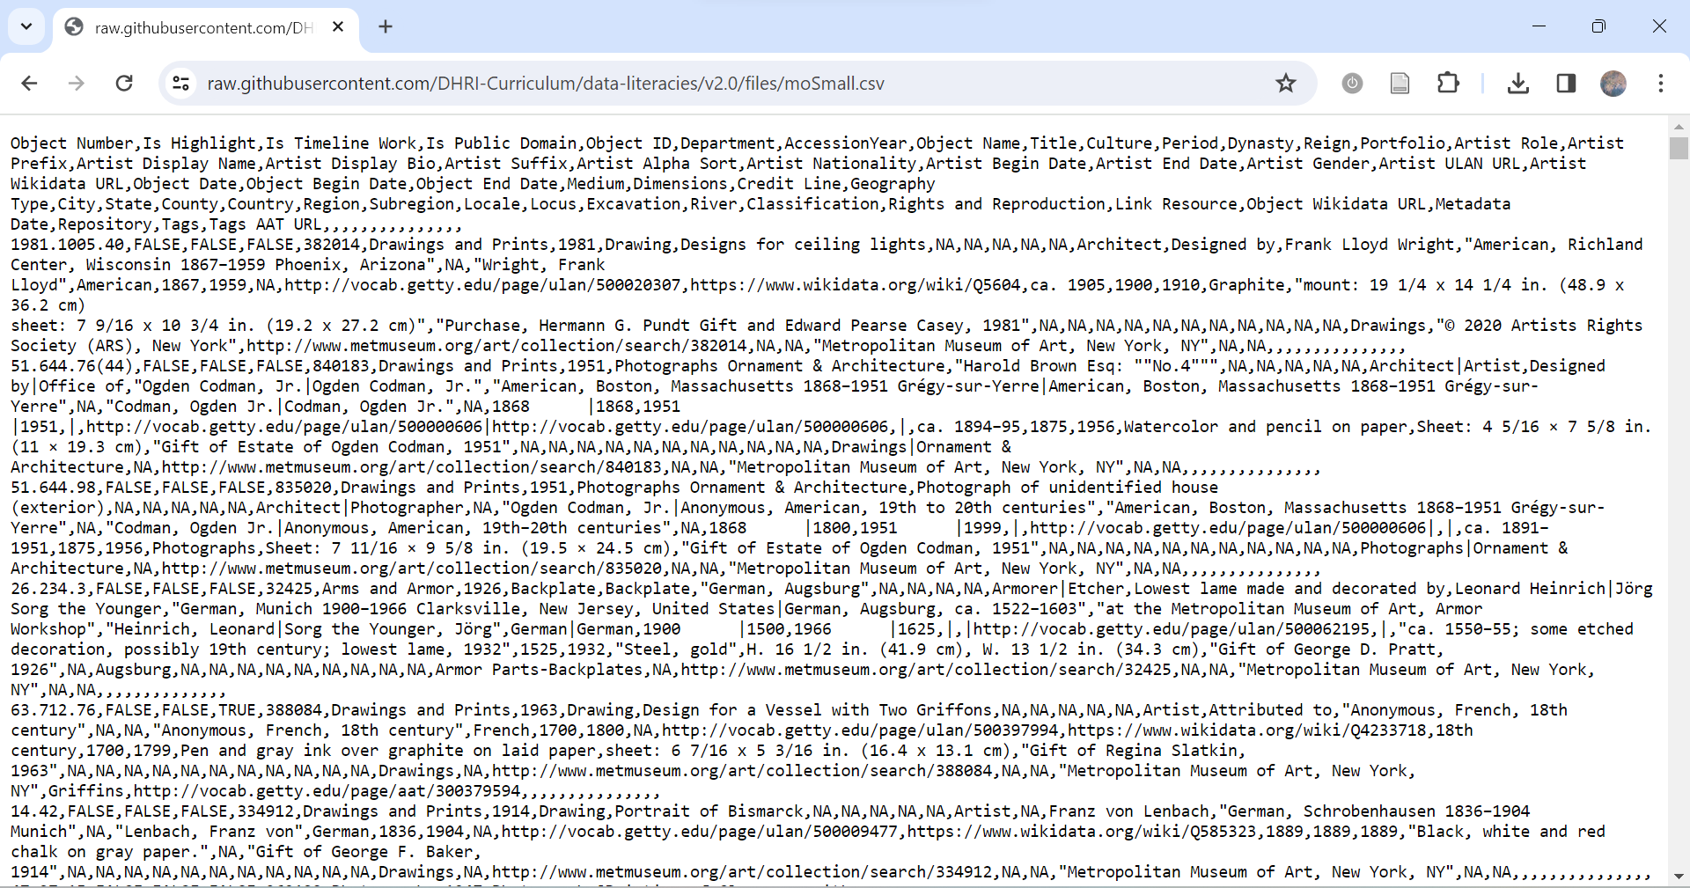Open the Extensions puzzle-piece menu
The height and width of the screenshot is (888, 1690).
coord(1447,84)
